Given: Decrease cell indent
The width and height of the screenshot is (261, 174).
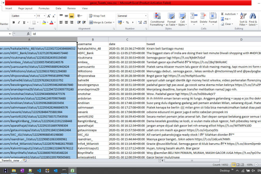Looking at the screenshot, I should pyautogui.click(x=79, y=22).
